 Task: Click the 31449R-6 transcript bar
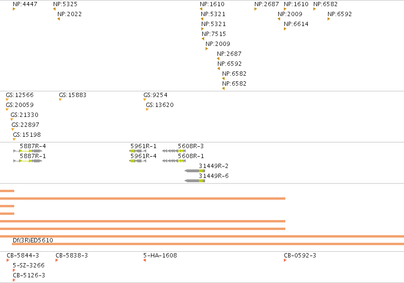[x=195, y=181]
